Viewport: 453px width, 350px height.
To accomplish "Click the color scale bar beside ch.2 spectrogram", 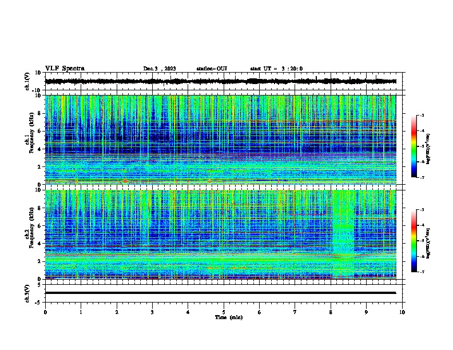I will pos(414,241).
